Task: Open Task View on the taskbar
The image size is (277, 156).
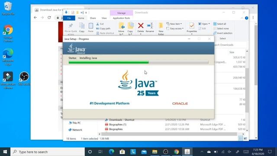Action: pos(100,152)
